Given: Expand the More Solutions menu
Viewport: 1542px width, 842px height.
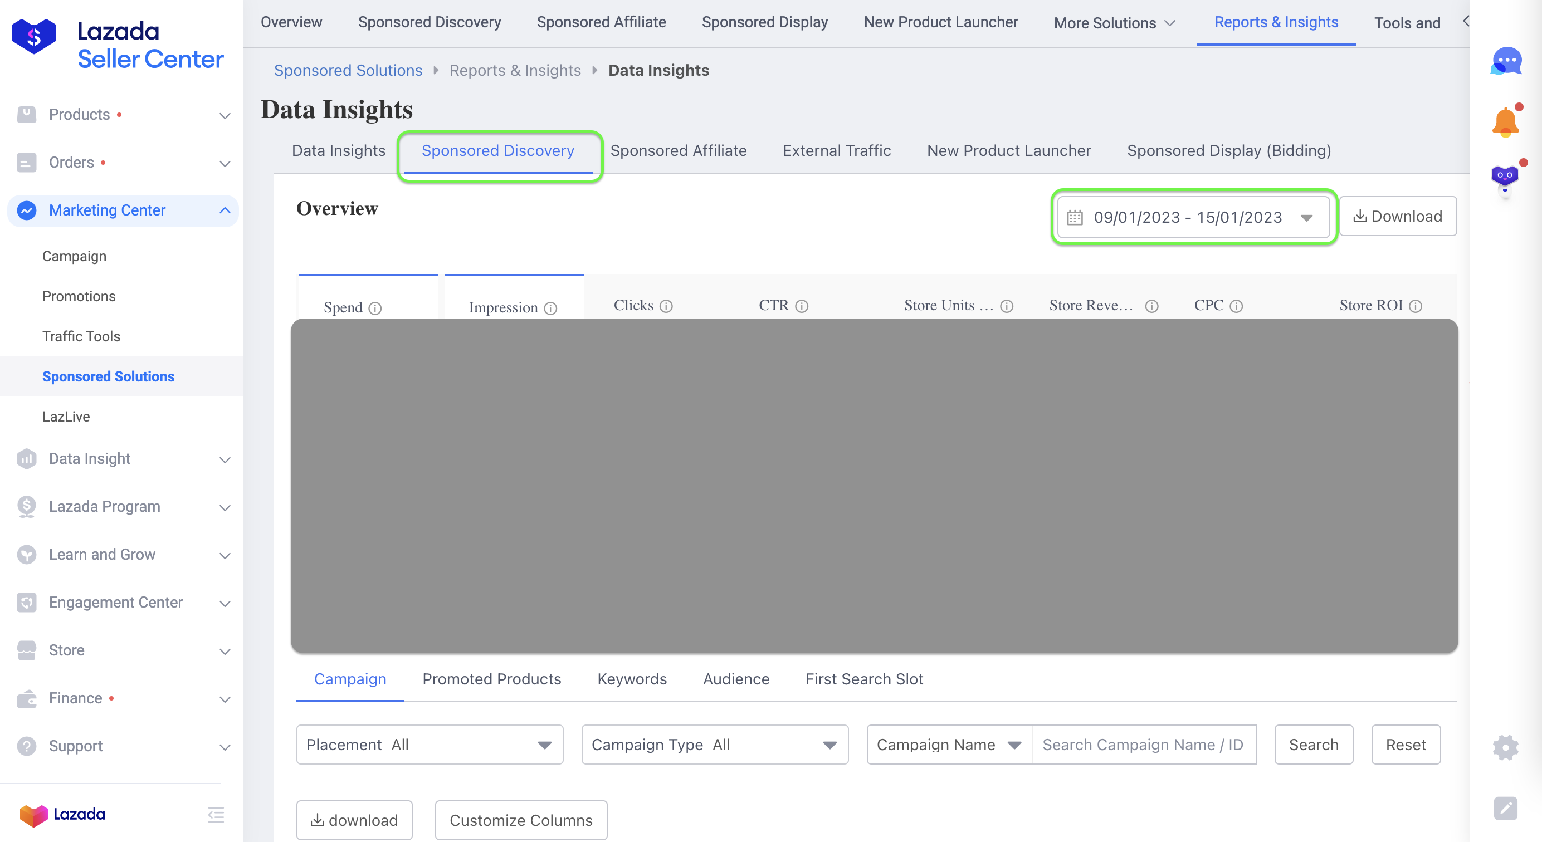Looking at the screenshot, I should tap(1114, 23).
